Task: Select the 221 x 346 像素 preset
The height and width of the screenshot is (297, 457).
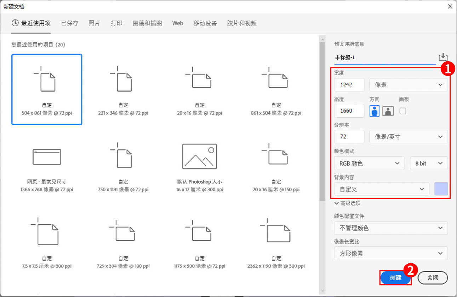Action: (123, 89)
